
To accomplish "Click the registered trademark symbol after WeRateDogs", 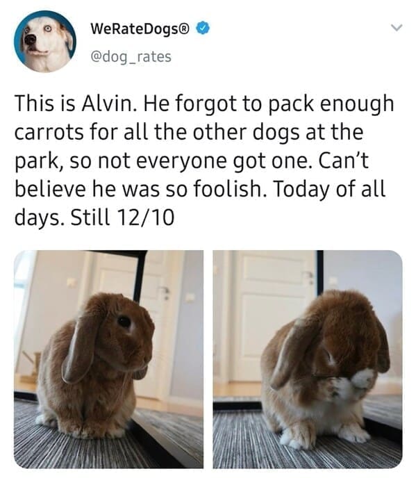I will point(185,28).
